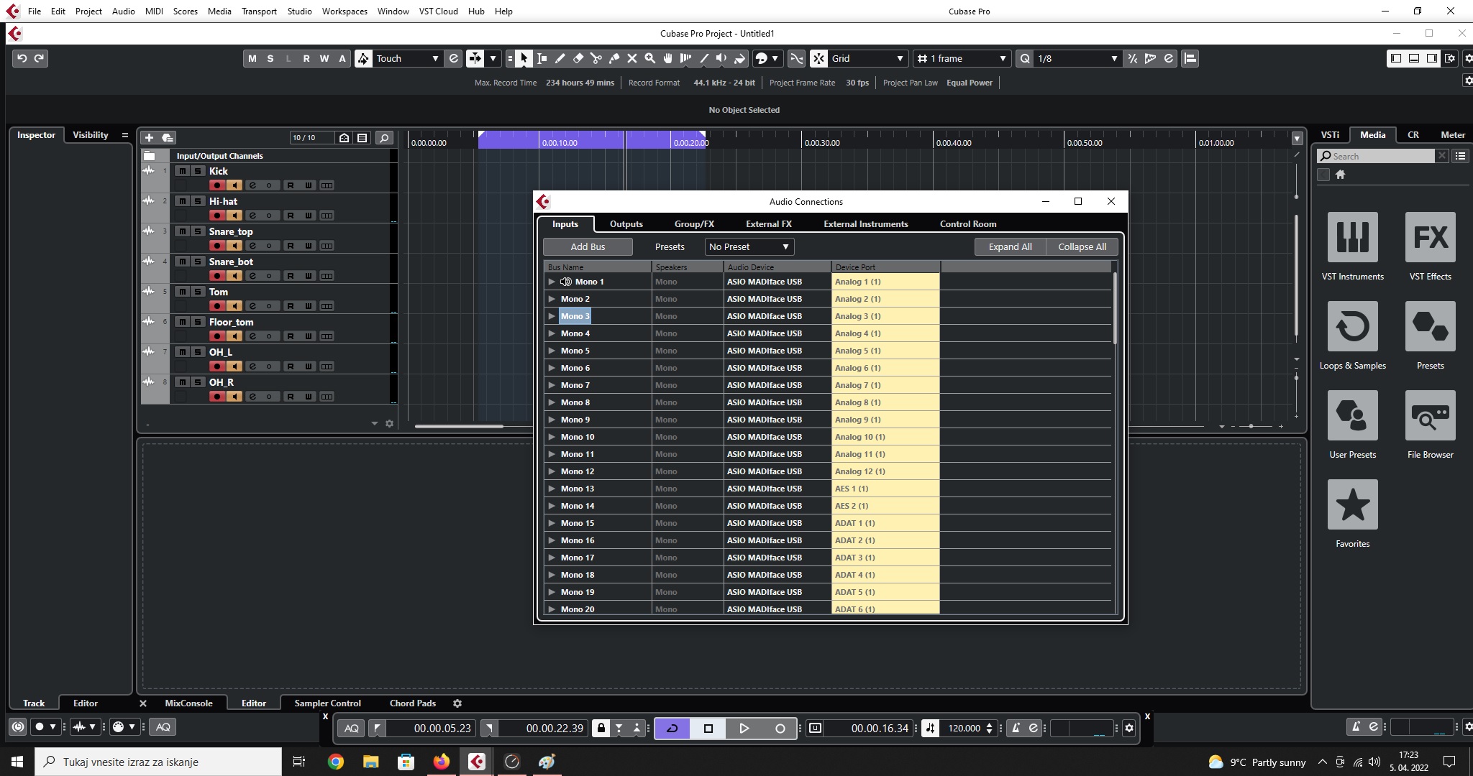Click the transport Record button
Screen dimensions: 1473x776
tap(780, 728)
